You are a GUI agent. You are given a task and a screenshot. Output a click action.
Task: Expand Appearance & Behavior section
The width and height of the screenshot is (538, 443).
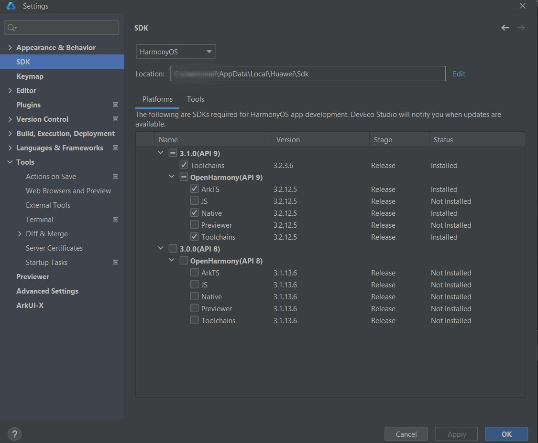tap(10, 48)
